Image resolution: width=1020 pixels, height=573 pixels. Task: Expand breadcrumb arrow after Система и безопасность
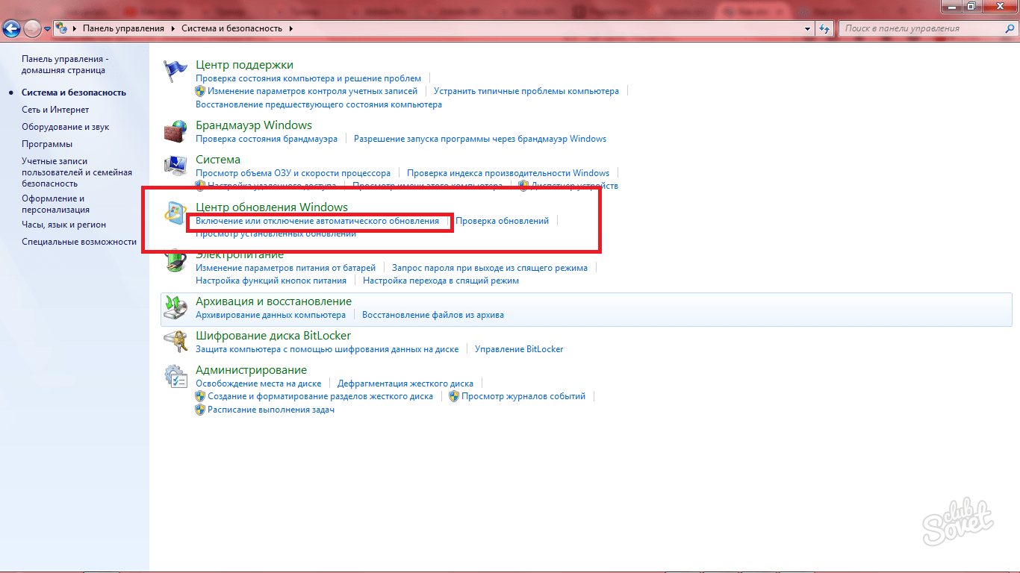click(290, 28)
